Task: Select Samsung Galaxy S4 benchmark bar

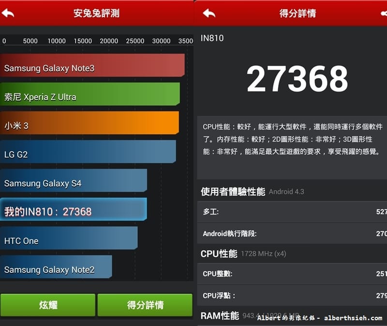Action: tap(74, 180)
